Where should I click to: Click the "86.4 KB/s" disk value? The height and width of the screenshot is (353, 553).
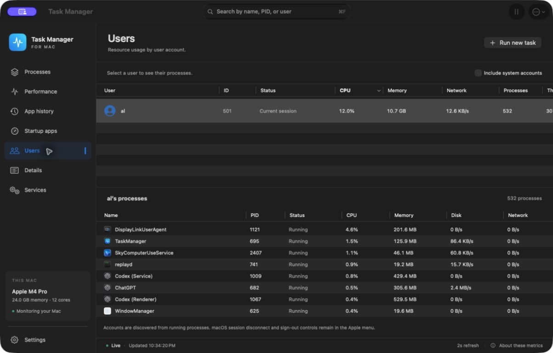[x=462, y=241]
